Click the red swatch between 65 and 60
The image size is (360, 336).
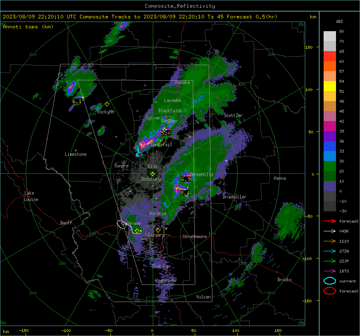pos(330,56)
